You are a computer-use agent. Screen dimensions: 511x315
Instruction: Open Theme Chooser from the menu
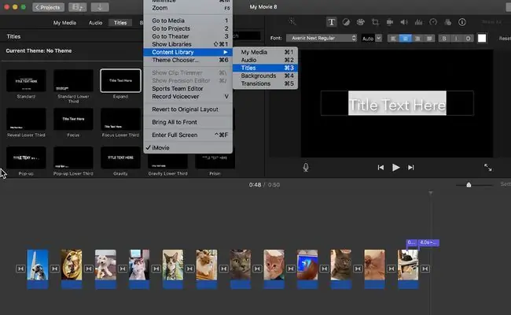188,60
